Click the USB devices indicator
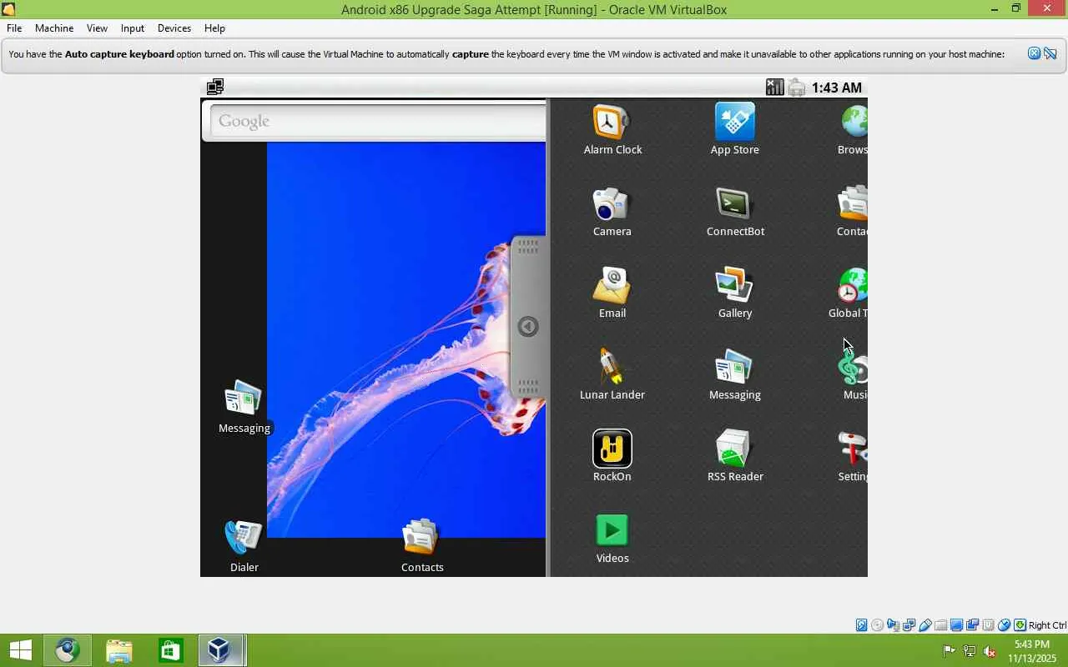 point(925,625)
